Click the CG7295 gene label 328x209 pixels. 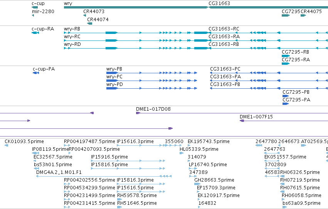(x=291, y=11)
